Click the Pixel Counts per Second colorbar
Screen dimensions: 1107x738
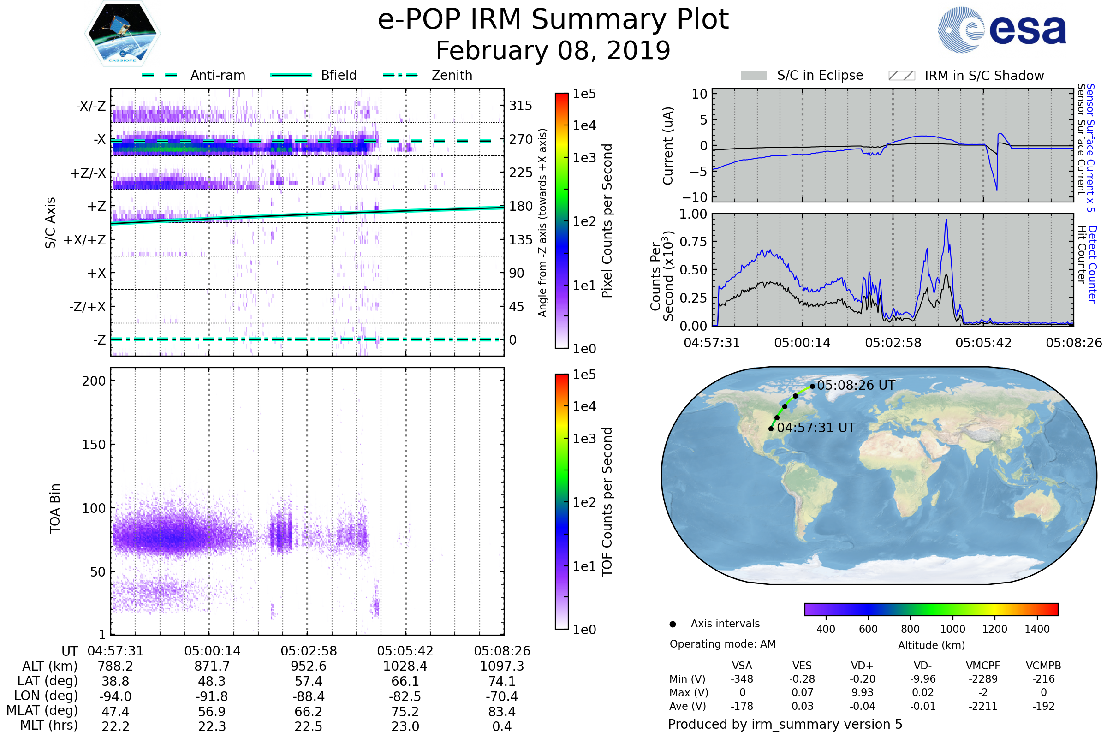(561, 220)
